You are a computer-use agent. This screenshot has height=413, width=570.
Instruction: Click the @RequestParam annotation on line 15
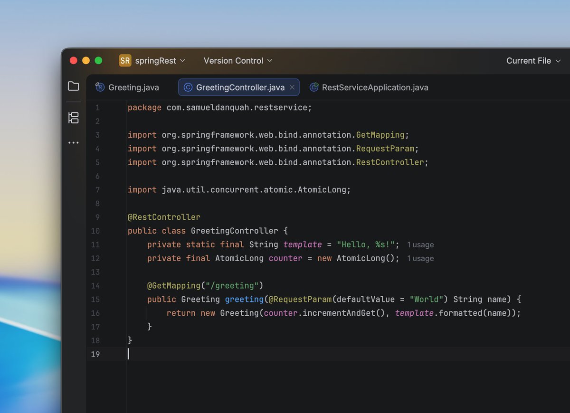[x=300, y=300]
